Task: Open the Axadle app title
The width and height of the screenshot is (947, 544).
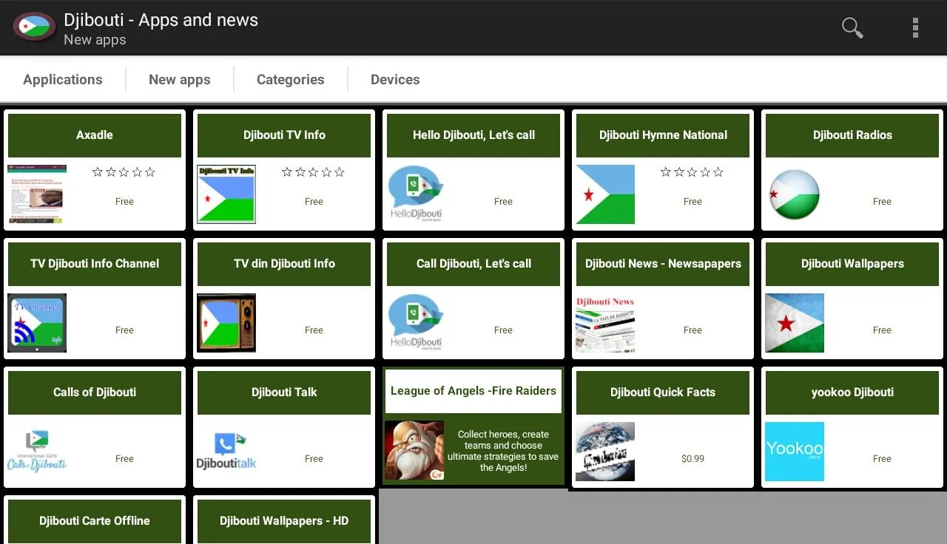Action: (x=95, y=135)
